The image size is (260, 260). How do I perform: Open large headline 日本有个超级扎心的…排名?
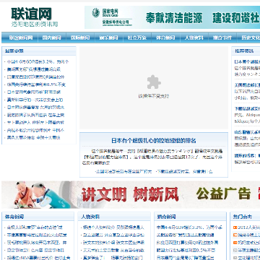(x=154, y=141)
